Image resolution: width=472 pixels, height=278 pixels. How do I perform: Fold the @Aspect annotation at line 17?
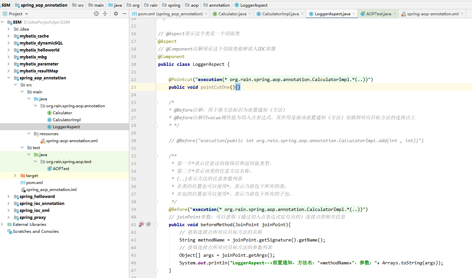click(x=155, y=42)
